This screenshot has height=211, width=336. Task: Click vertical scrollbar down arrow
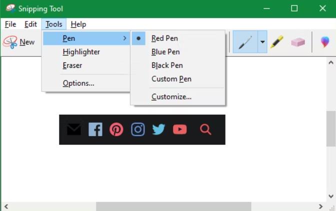pyautogui.click(x=331, y=196)
